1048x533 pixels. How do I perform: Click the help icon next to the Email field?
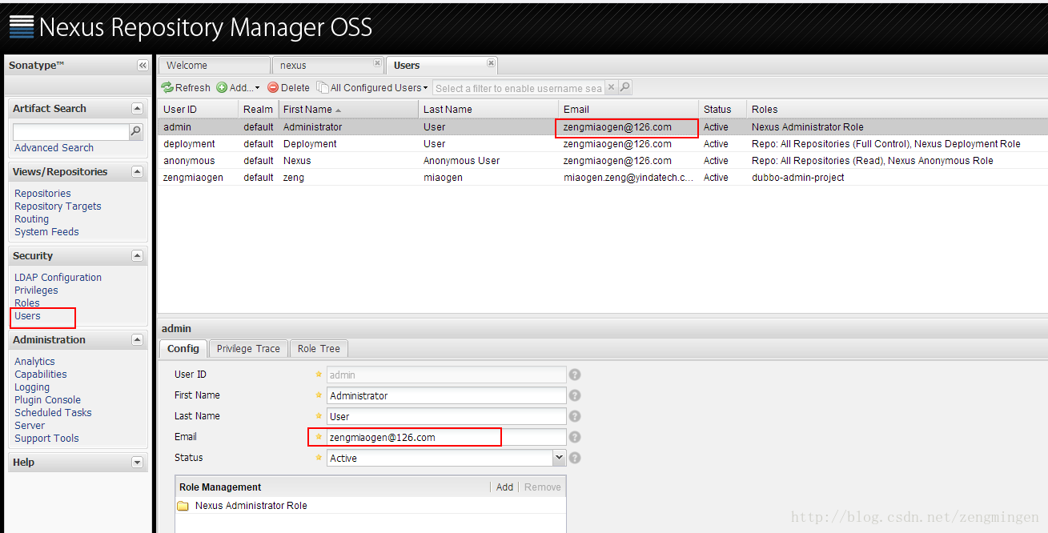pos(575,437)
